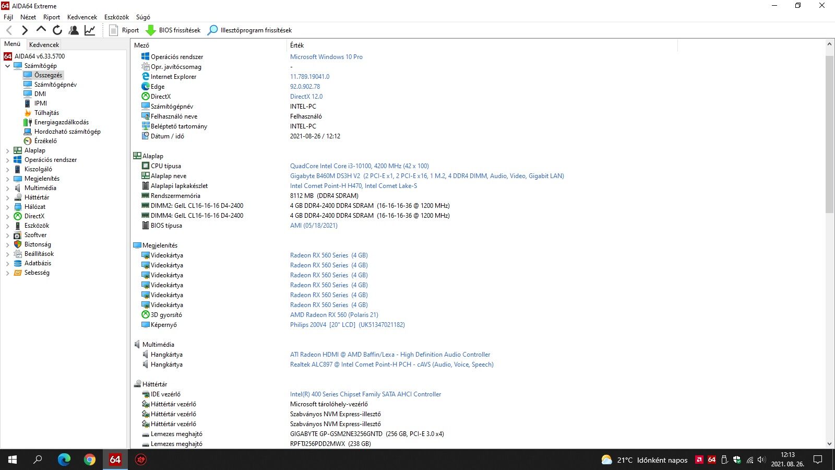Screen dimensions: 835x470
Task: Click the Adatbázis database icon
Action: pyautogui.click(x=18, y=263)
